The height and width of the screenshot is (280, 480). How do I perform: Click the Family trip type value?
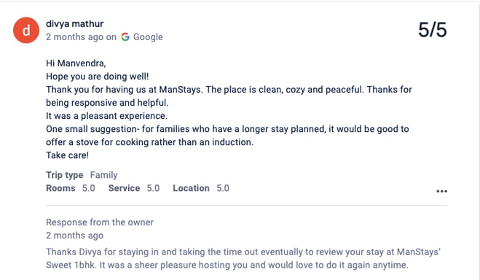pos(103,175)
